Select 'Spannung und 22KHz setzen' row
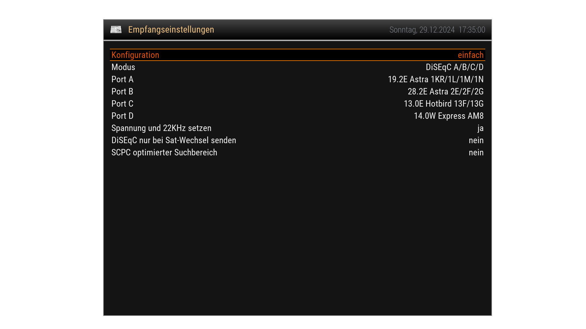 (298, 128)
